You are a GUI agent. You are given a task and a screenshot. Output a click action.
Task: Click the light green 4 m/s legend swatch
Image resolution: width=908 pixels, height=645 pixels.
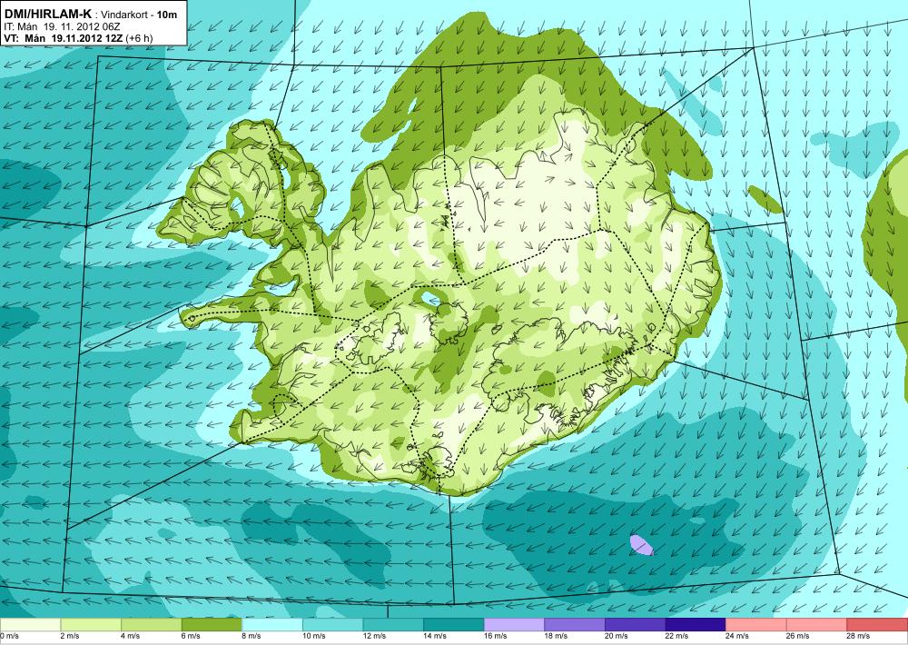151,624
